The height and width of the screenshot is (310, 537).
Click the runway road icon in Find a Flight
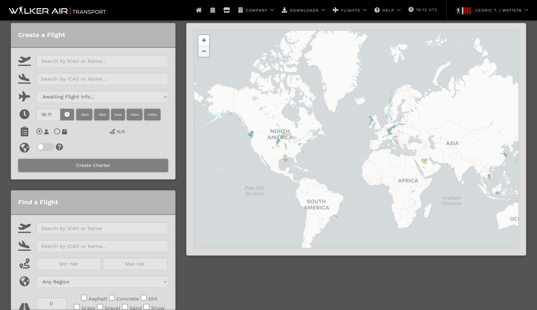(25, 306)
